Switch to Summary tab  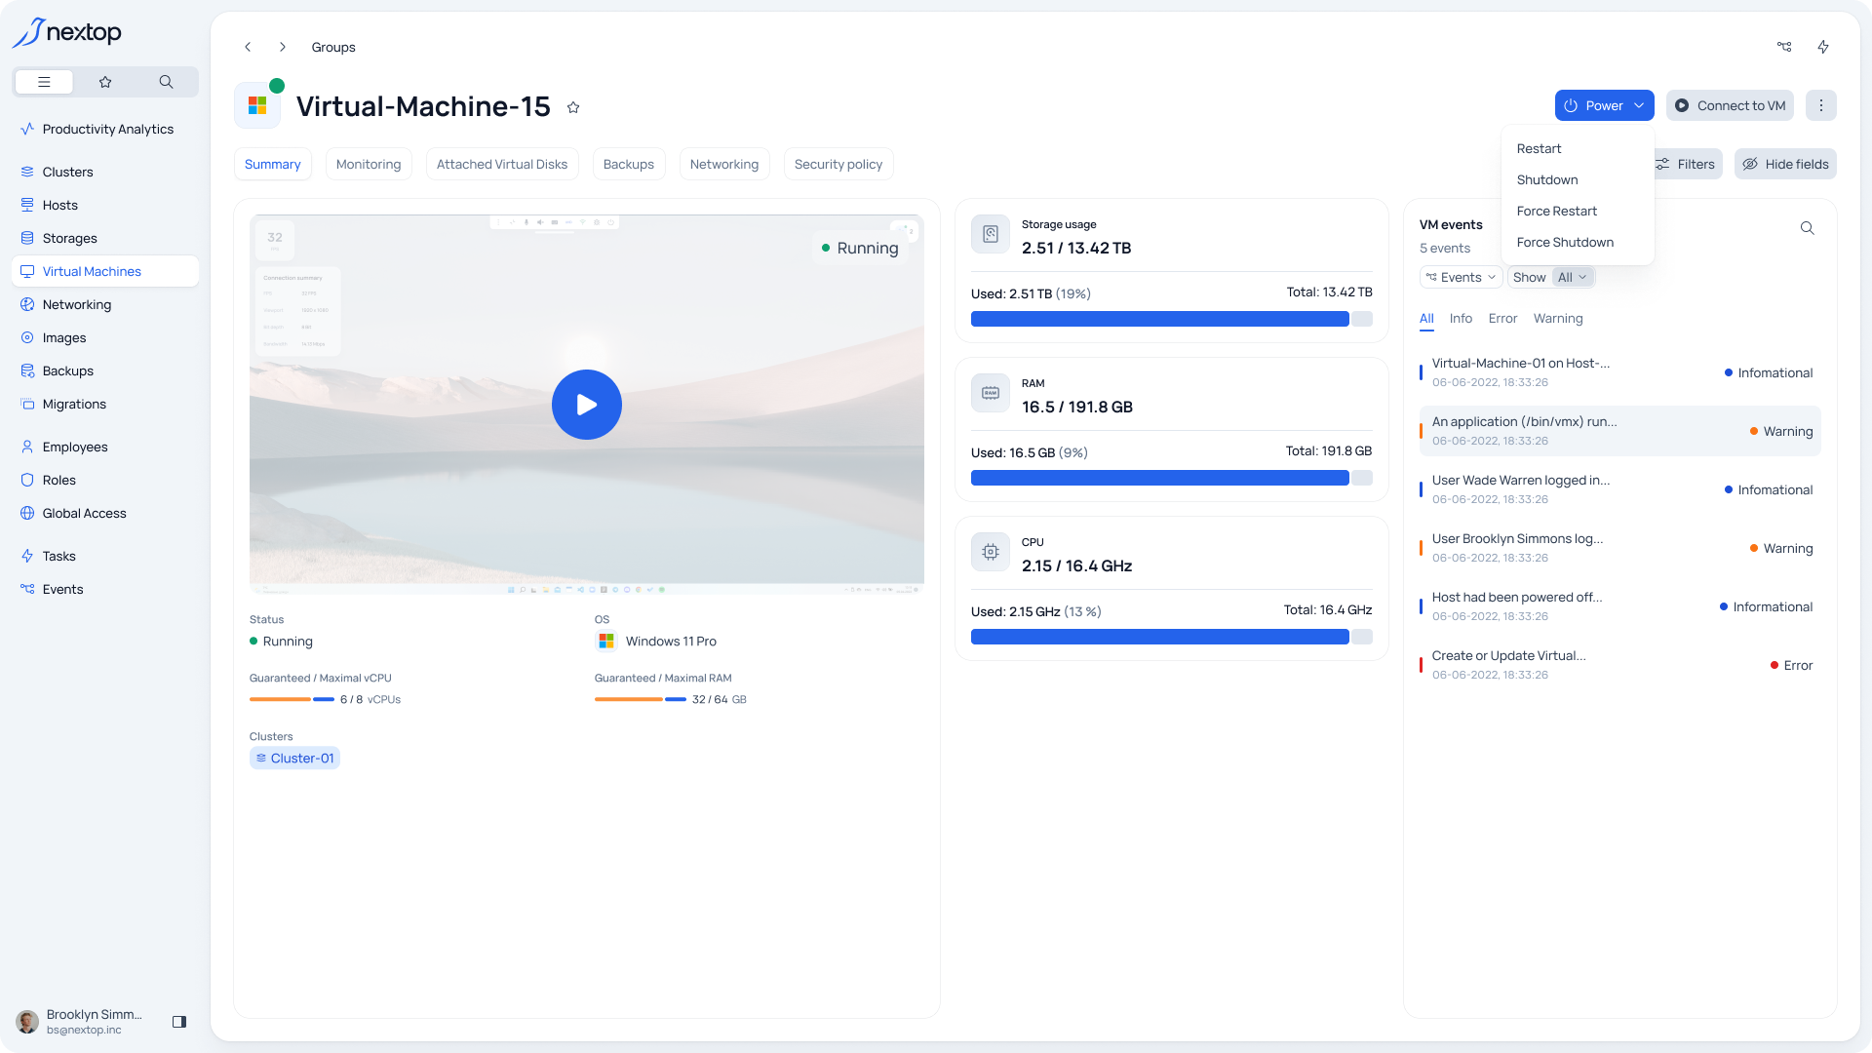(x=273, y=164)
